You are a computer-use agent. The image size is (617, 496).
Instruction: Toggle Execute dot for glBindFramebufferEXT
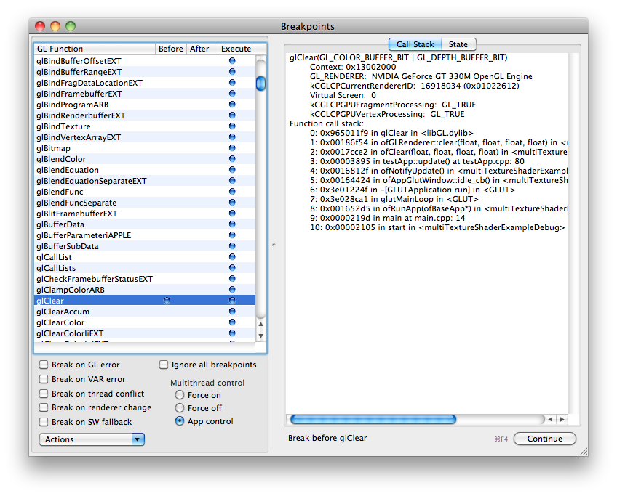[232, 94]
